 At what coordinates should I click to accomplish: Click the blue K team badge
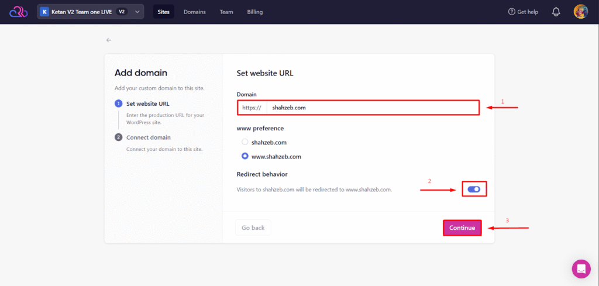click(x=44, y=12)
